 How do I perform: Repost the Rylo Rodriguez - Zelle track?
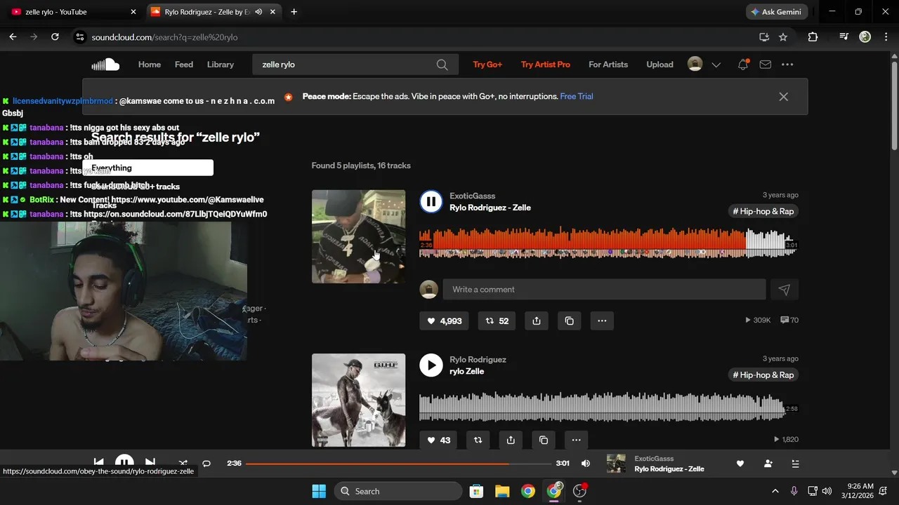coord(497,321)
